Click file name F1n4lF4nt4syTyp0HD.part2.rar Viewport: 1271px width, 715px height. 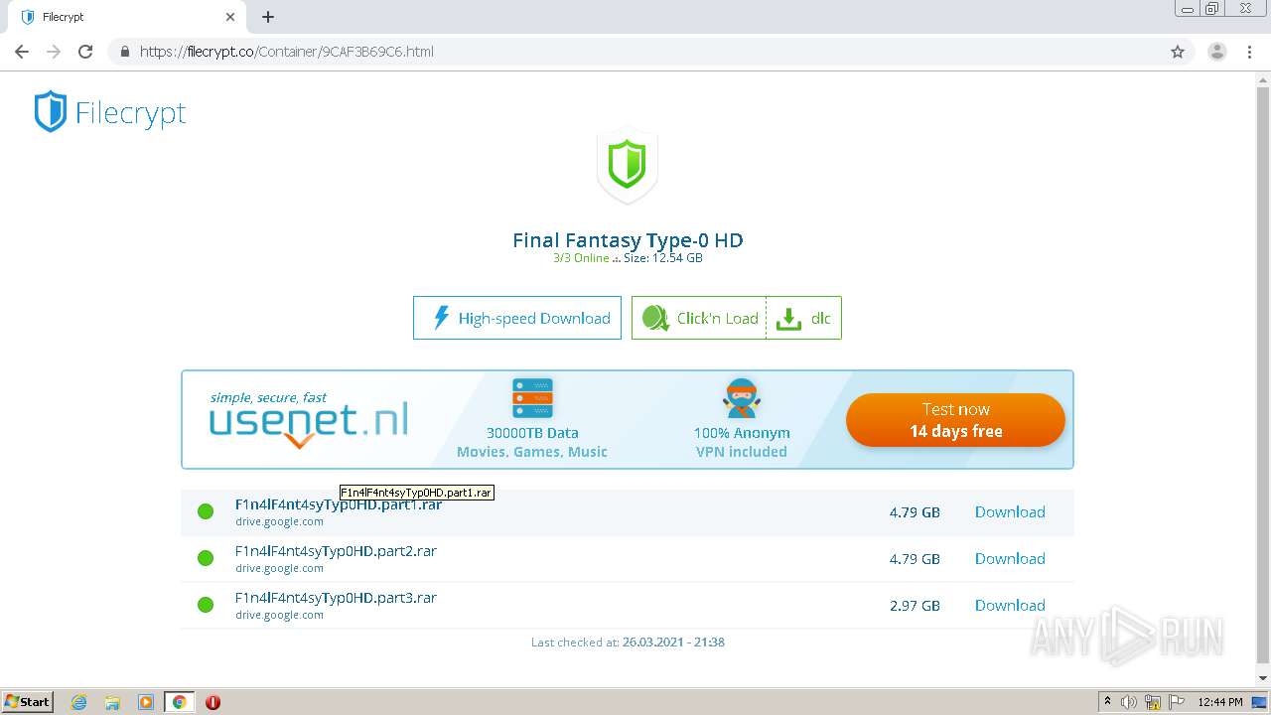pyautogui.click(x=336, y=551)
